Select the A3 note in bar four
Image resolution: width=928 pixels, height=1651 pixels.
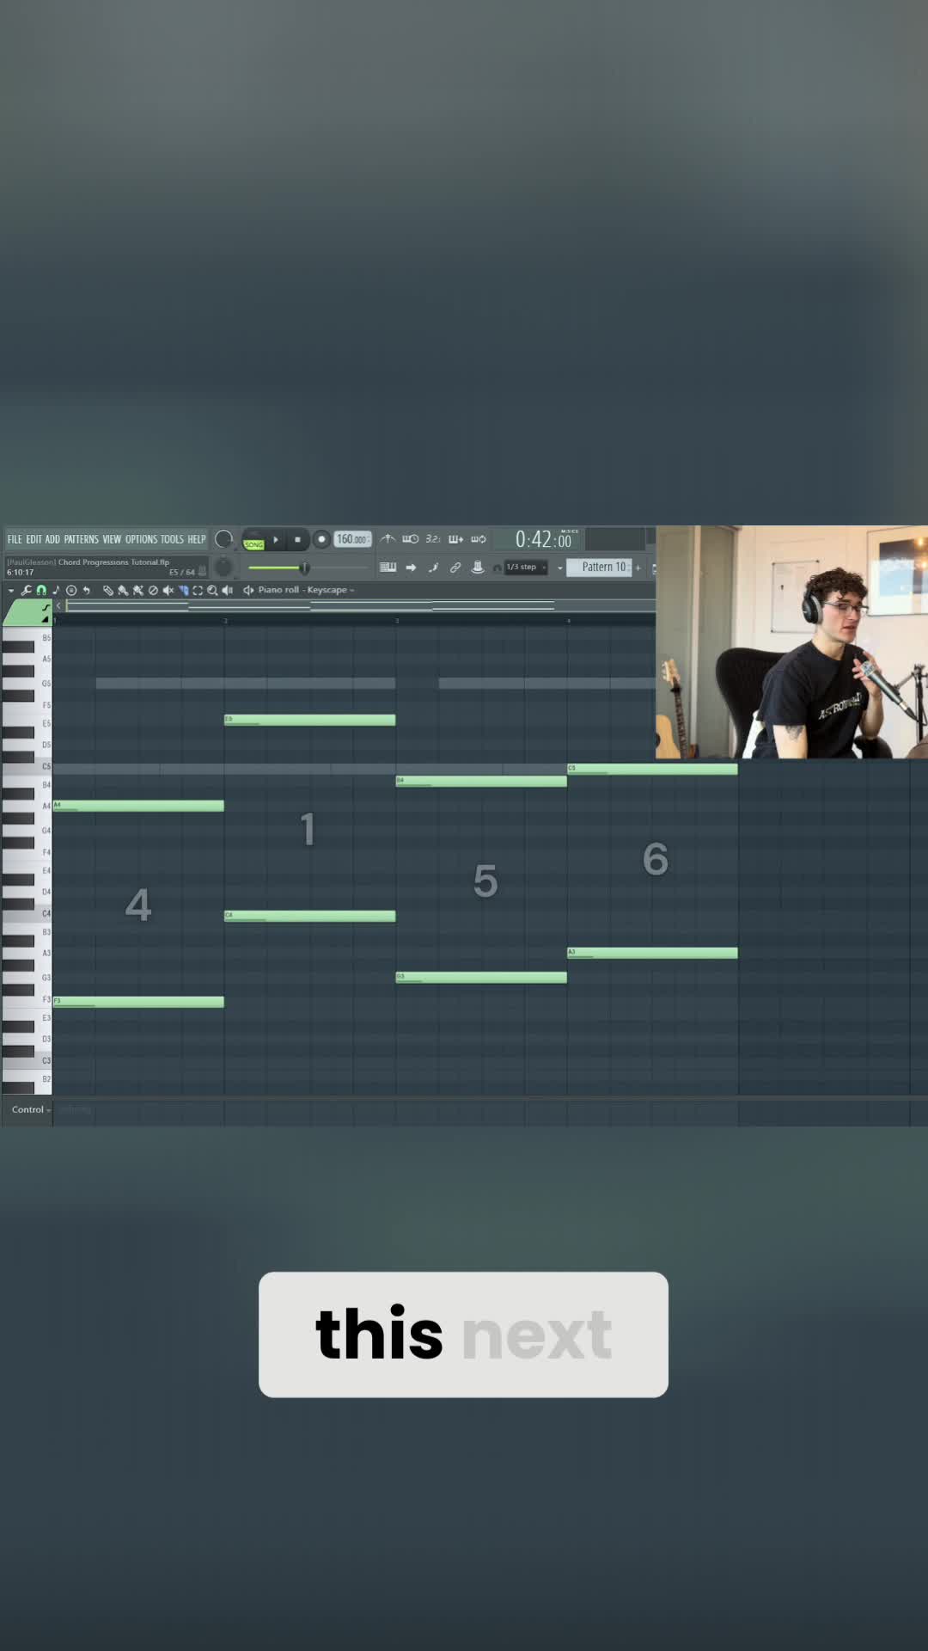652,953
